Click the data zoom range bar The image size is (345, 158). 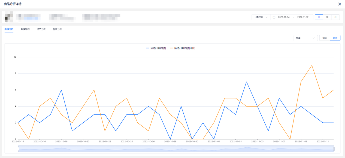(x=176, y=149)
